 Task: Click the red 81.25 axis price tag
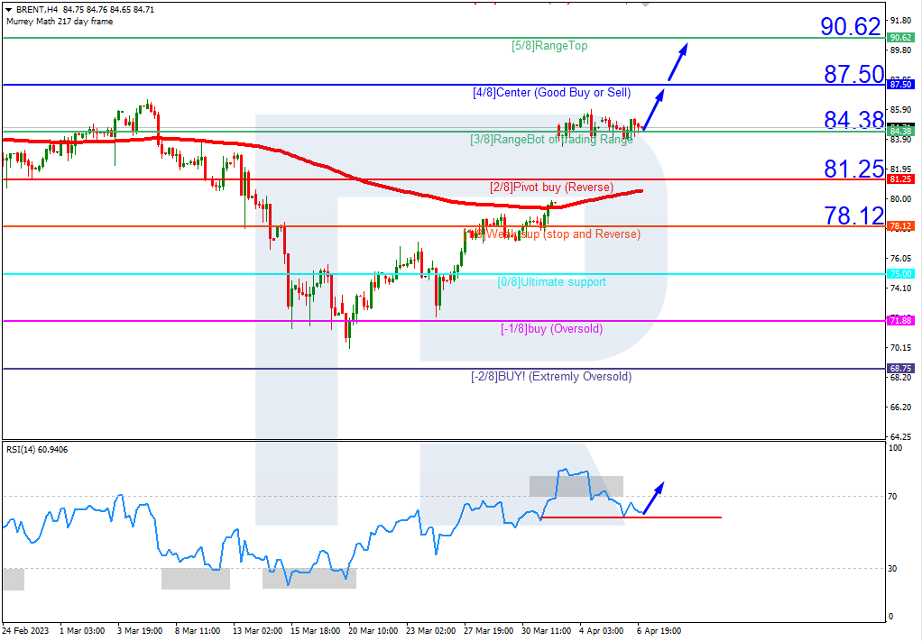[900, 179]
